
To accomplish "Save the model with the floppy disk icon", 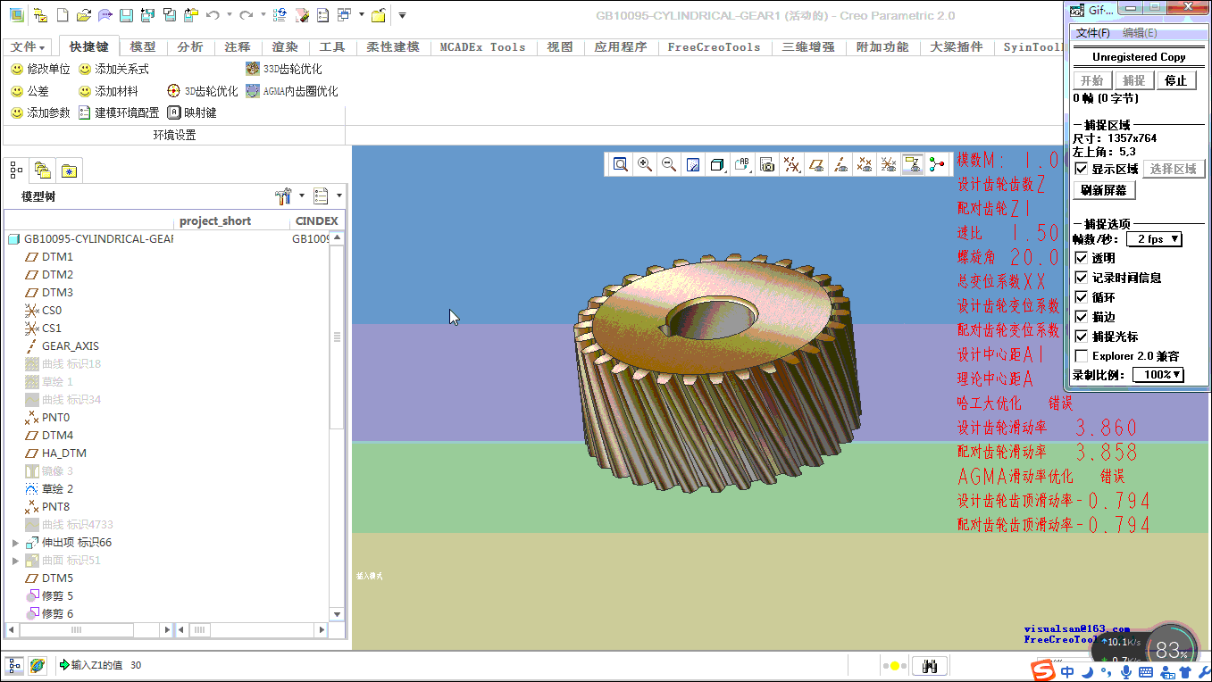I will 126,15.
